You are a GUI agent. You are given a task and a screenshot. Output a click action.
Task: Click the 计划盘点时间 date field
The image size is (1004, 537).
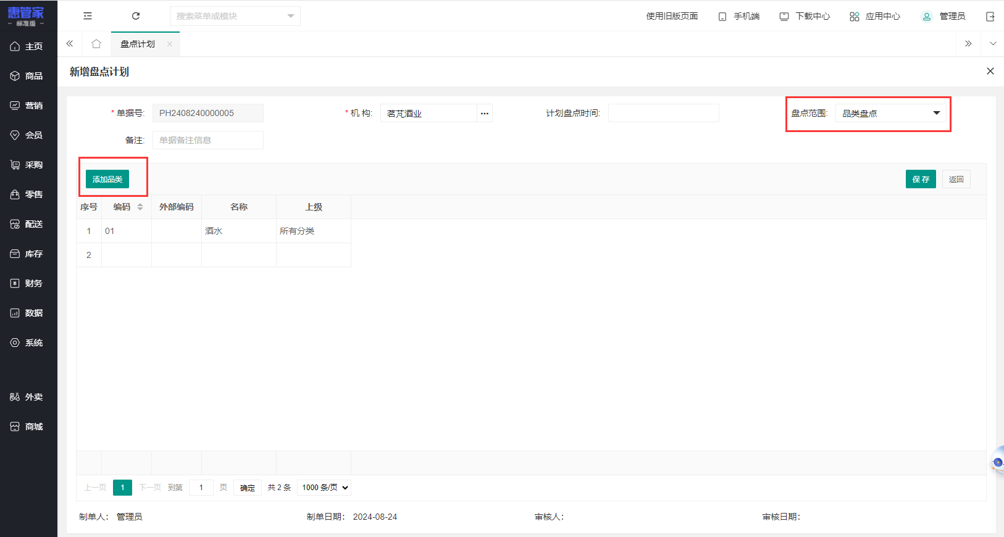tap(664, 113)
